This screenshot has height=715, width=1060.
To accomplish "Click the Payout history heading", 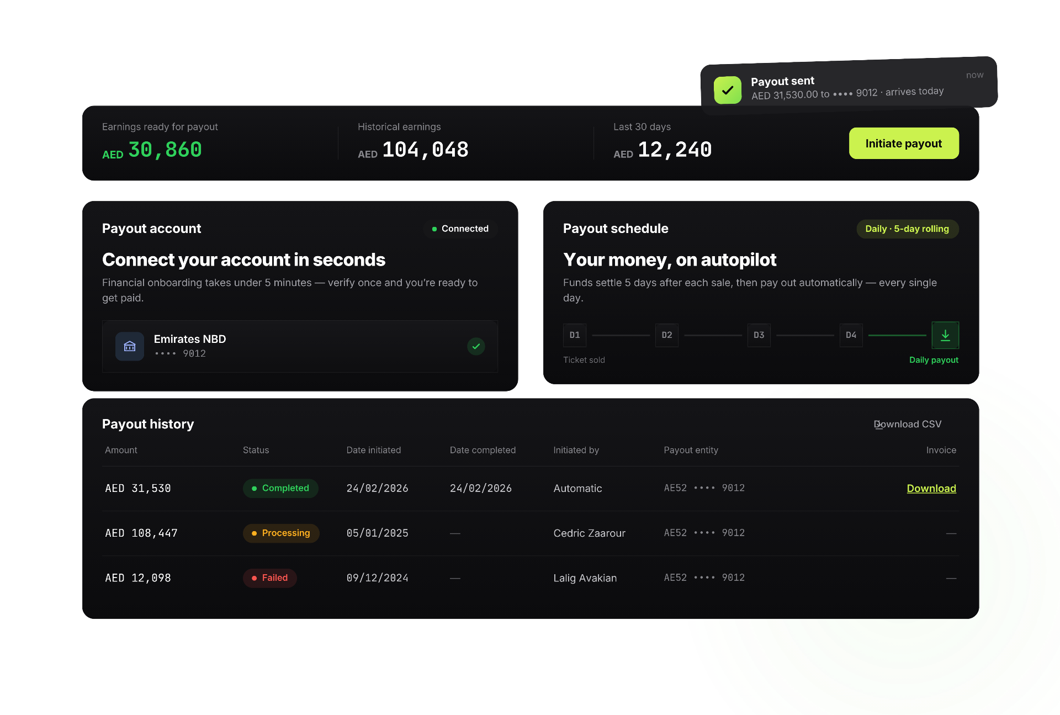I will [148, 424].
